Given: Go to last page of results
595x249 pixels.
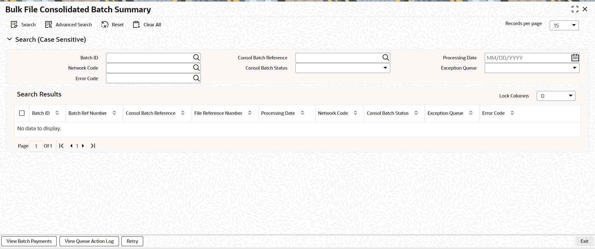Looking at the screenshot, I should (x=93, y=146).
